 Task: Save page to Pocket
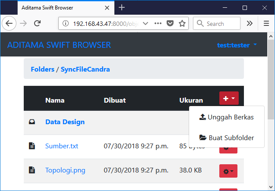pos(170,23)
